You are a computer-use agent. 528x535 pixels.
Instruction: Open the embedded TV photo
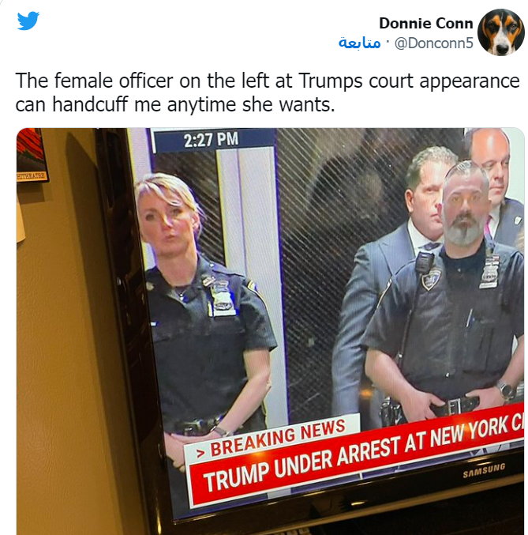[x=270, y=331]
